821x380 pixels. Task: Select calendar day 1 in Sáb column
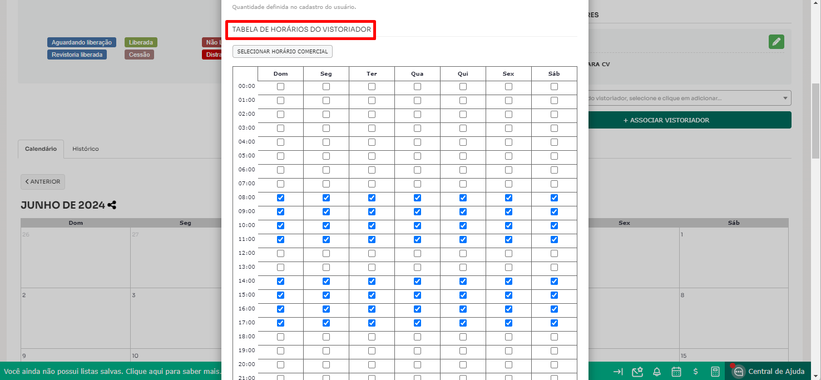tap(734, 258)
